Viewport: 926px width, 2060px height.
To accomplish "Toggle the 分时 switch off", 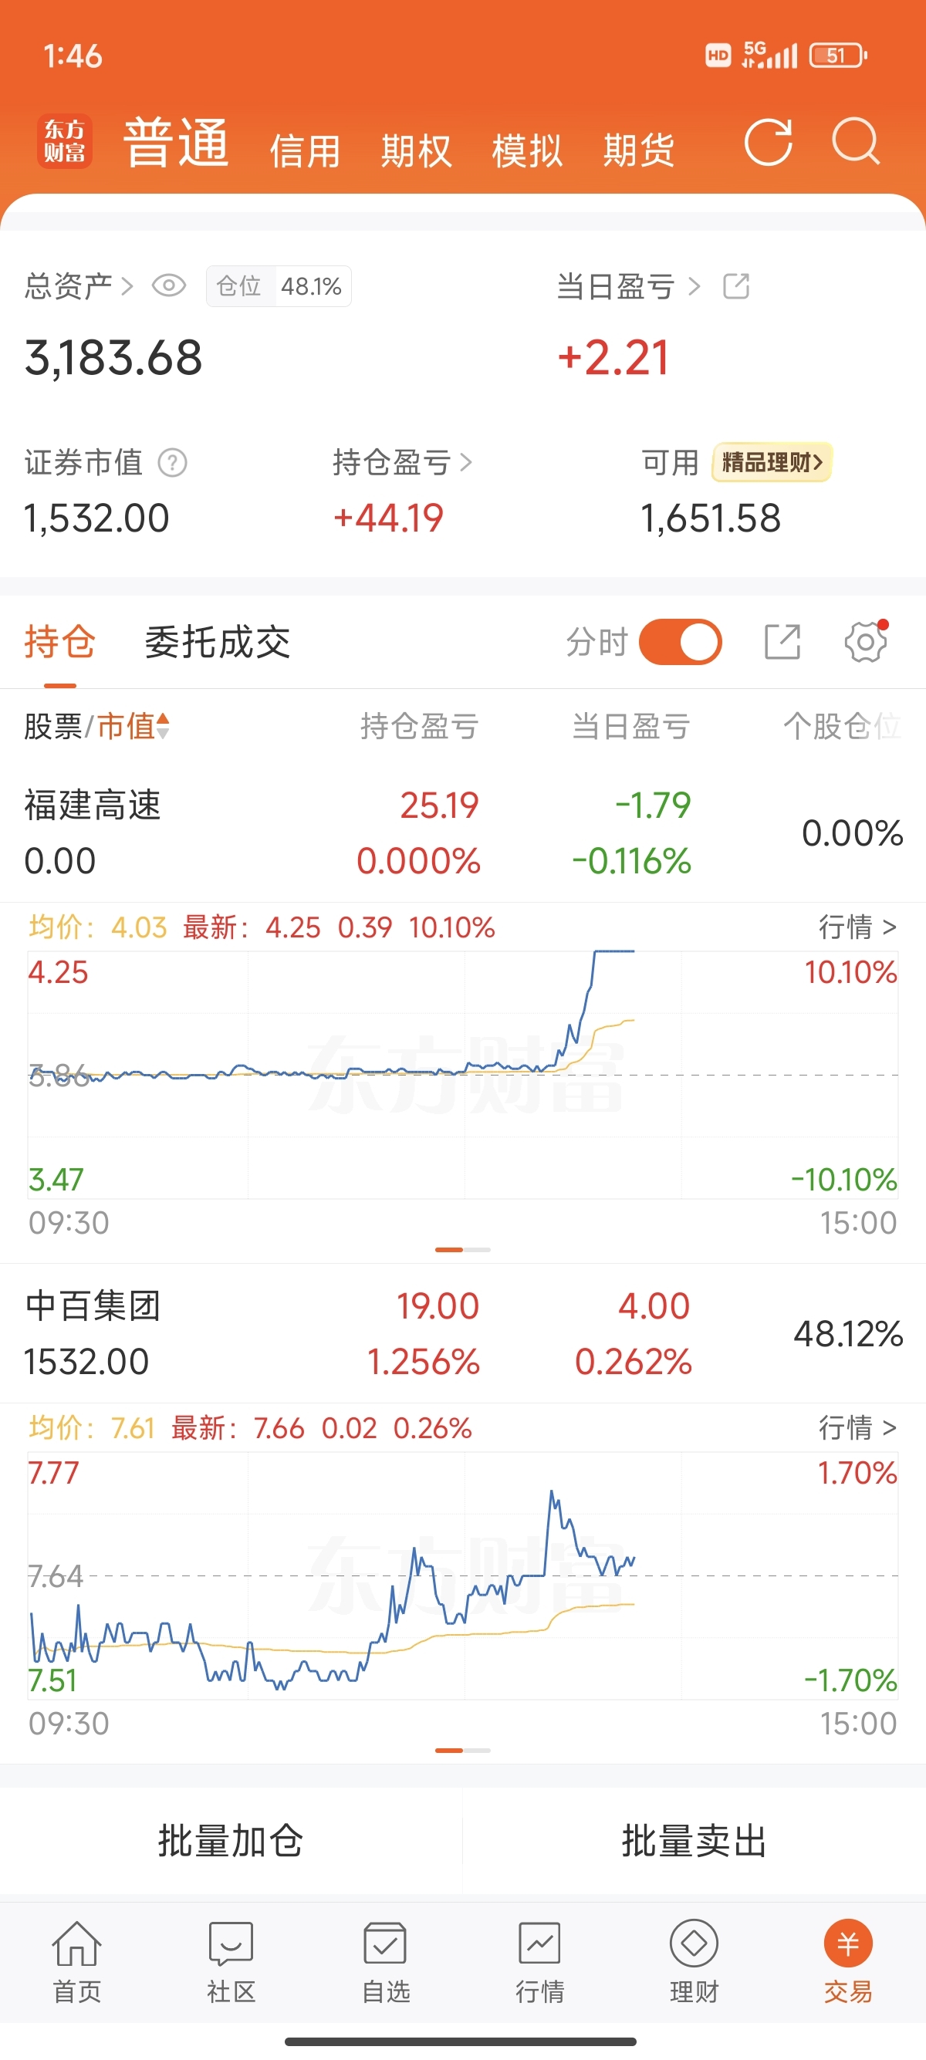I will coord(681,641).
